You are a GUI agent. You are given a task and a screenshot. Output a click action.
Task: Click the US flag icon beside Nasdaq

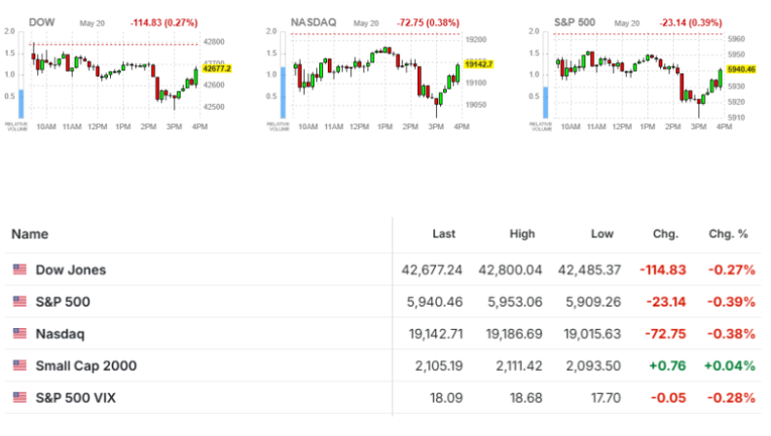(x=19, y=333)
